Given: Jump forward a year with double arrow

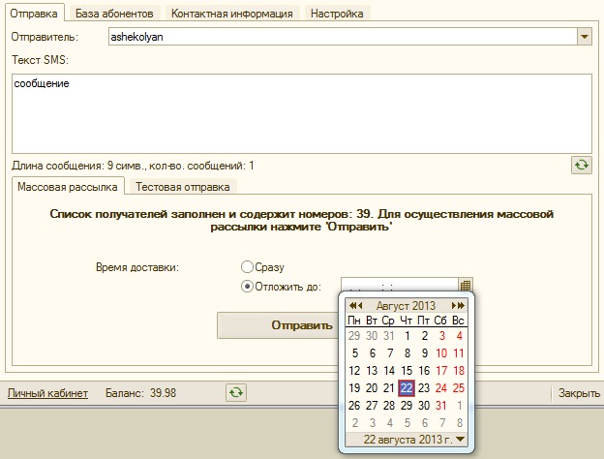Looking at the screenshot, I should [x=461, y=306].
